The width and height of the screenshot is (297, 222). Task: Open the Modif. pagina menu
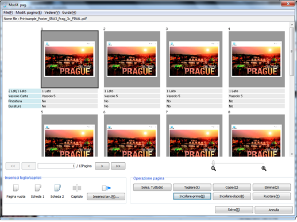(29, 13)
